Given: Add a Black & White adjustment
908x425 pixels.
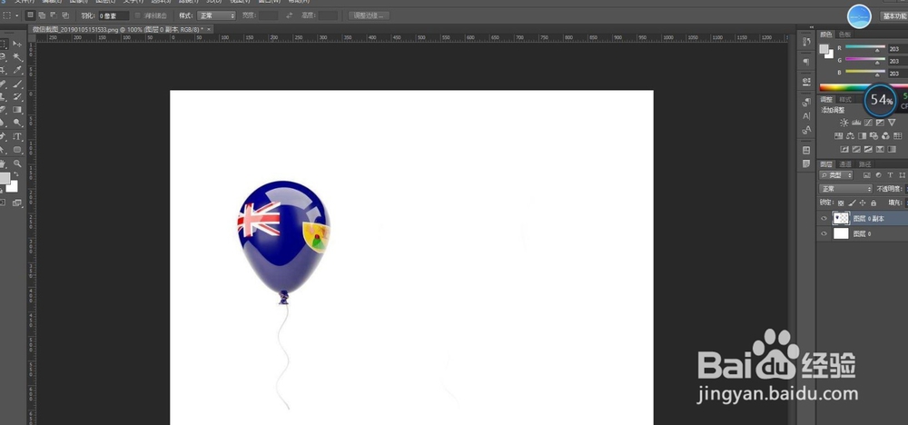Looking at the screenshot, I should tap(863, 135).
